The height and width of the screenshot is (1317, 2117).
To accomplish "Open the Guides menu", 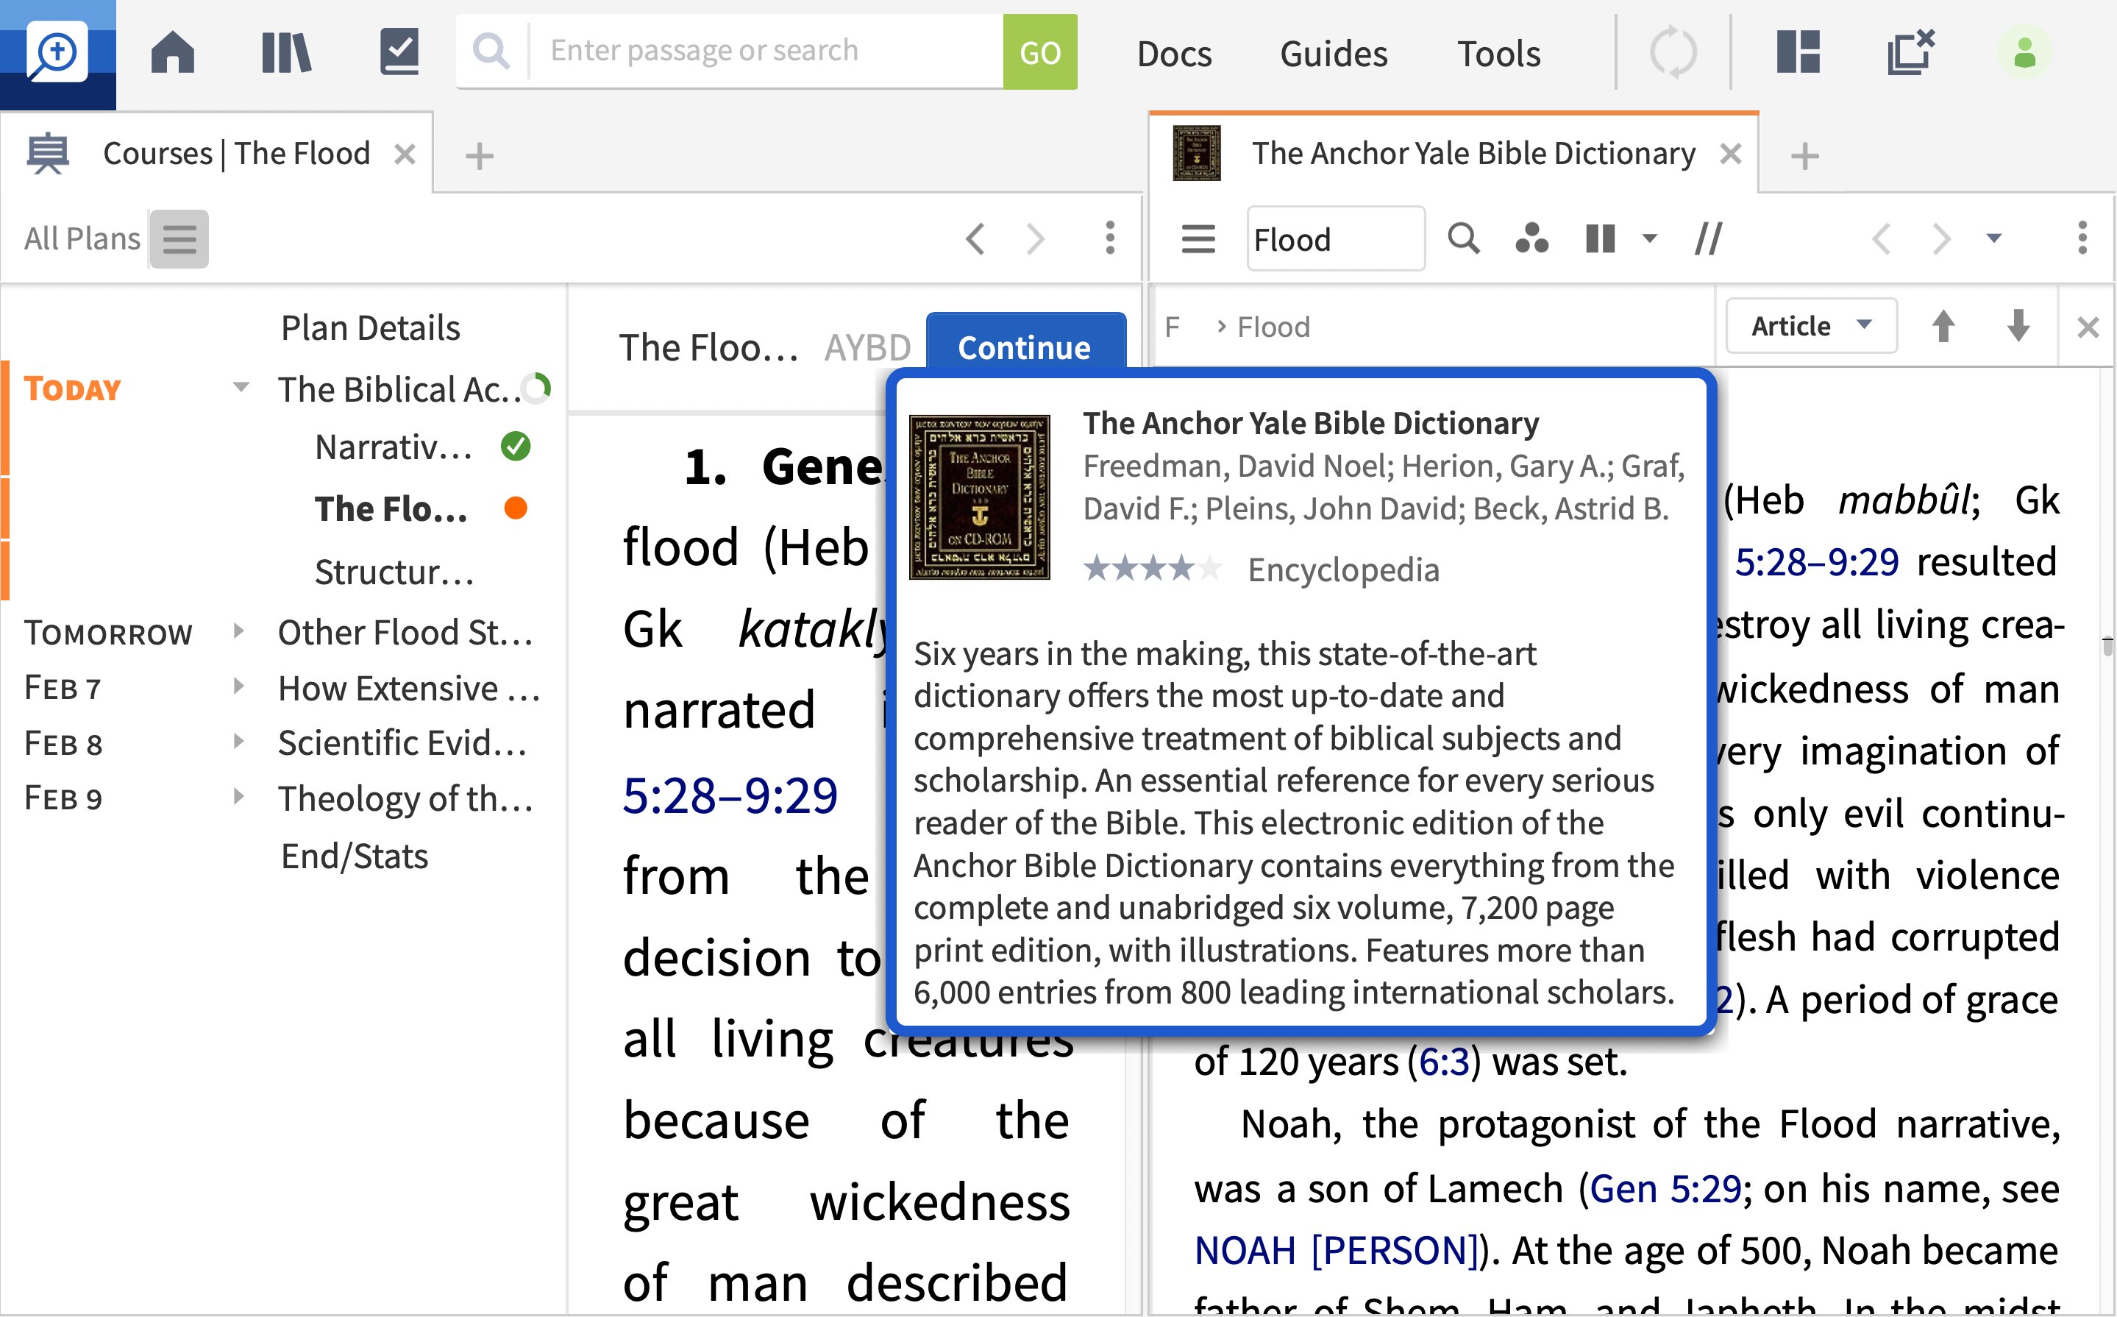I will (1334, 54).
